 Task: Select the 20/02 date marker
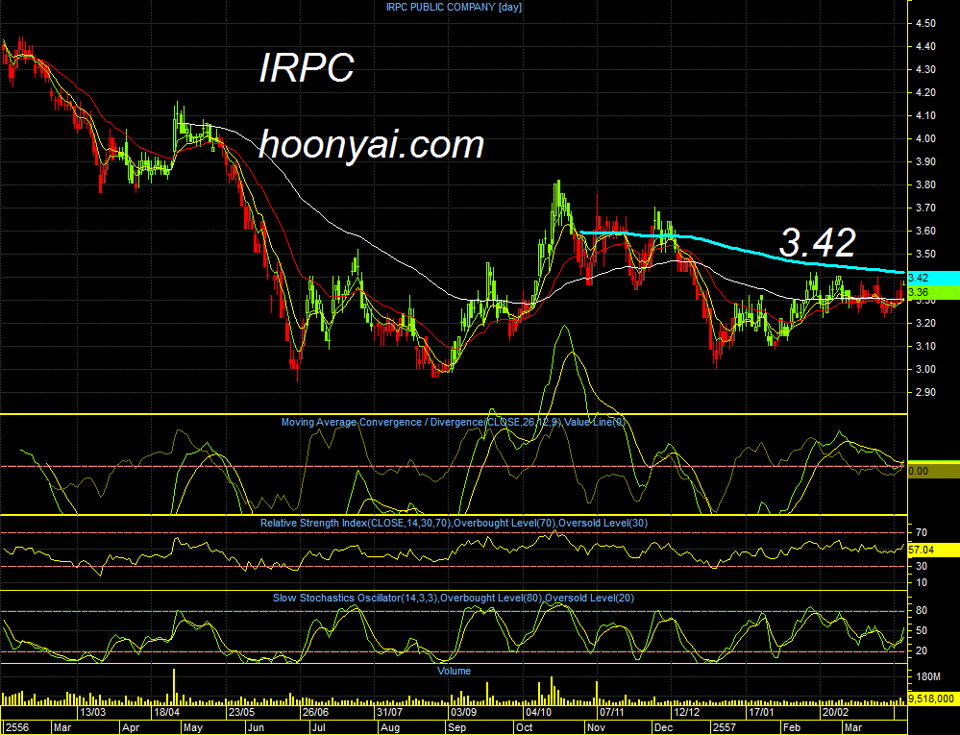835,712
